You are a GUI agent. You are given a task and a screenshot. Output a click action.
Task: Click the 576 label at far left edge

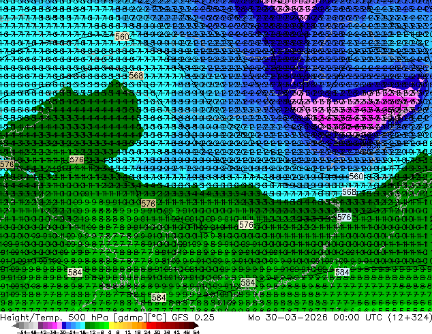click(7, 164)
